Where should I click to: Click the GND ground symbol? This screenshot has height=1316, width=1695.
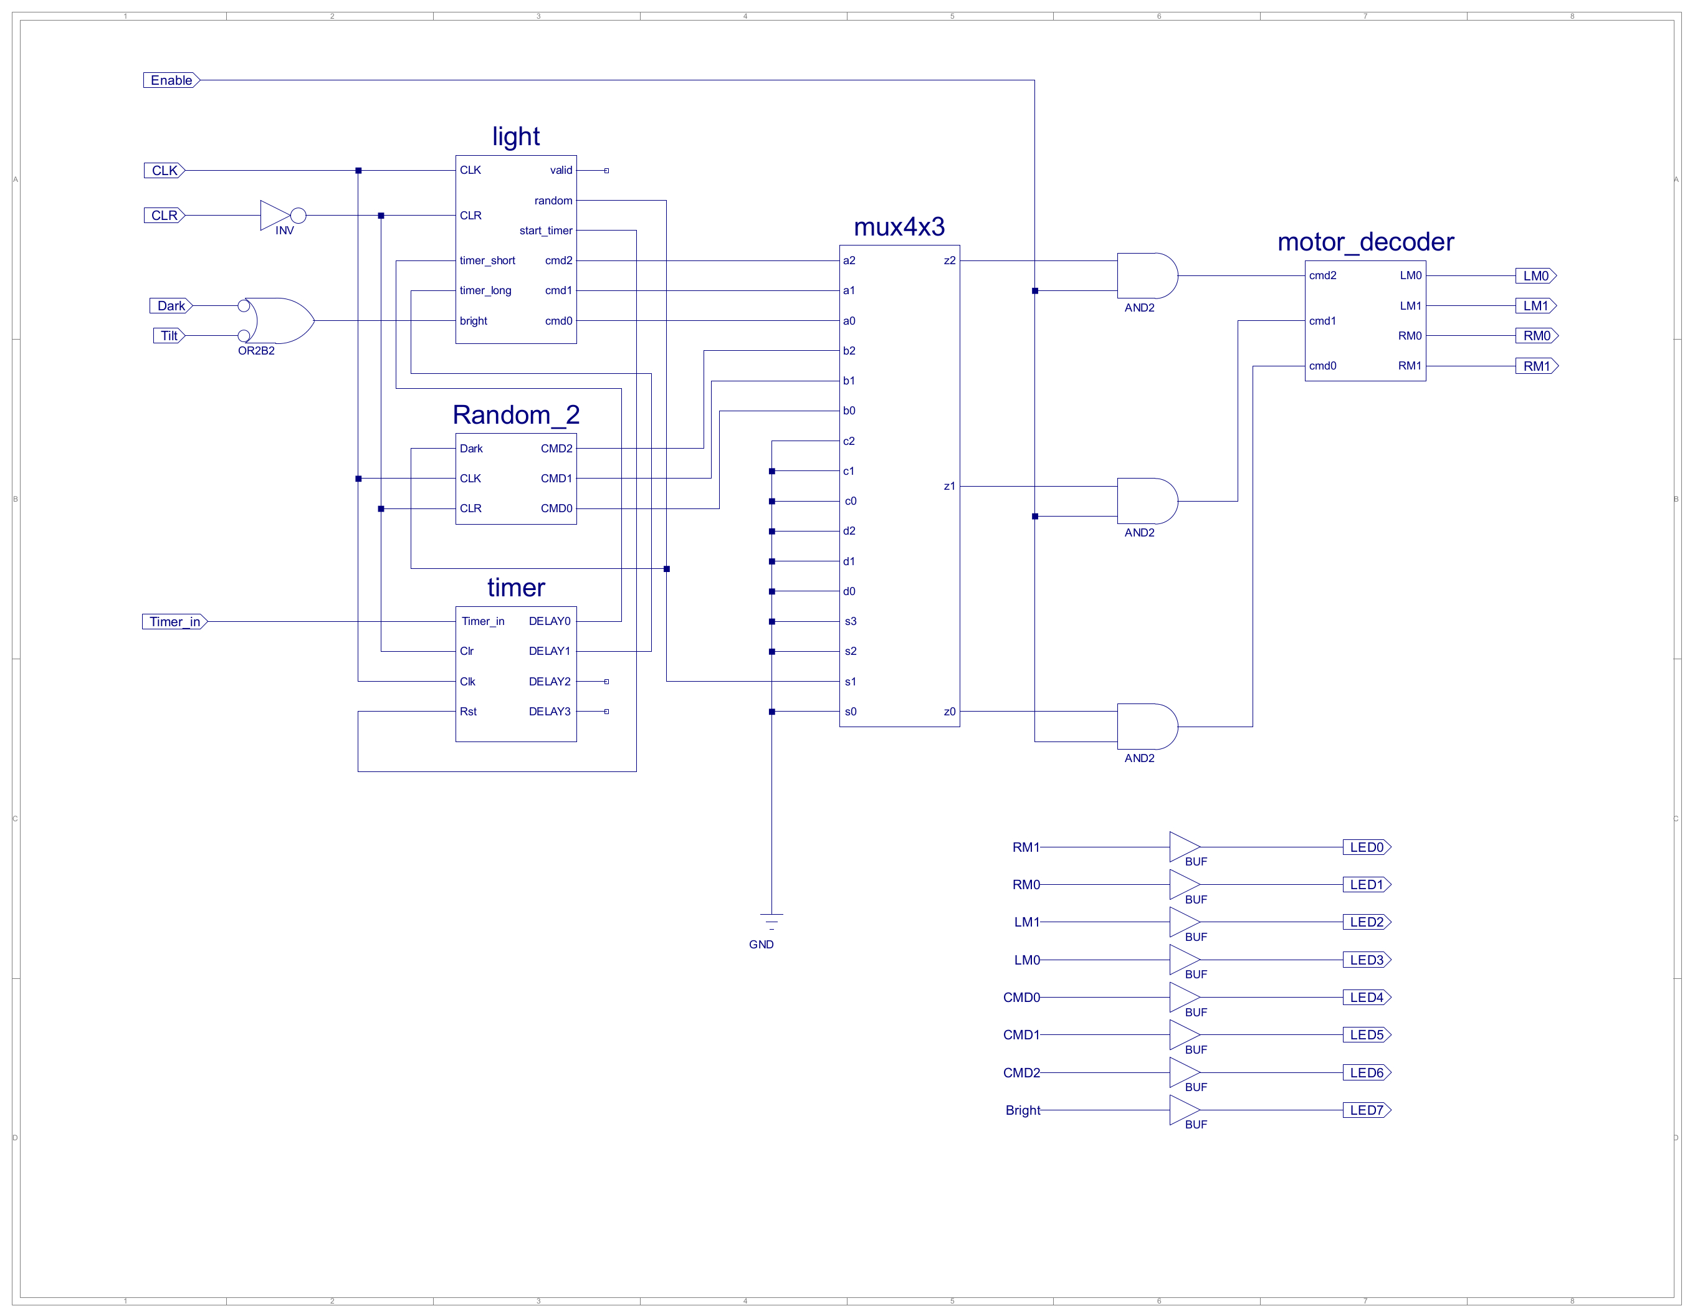click(771, 923)
